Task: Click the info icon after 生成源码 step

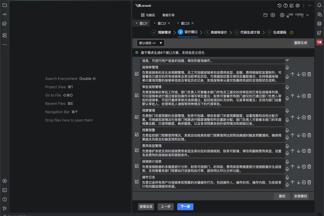Action: pos(291,33)
